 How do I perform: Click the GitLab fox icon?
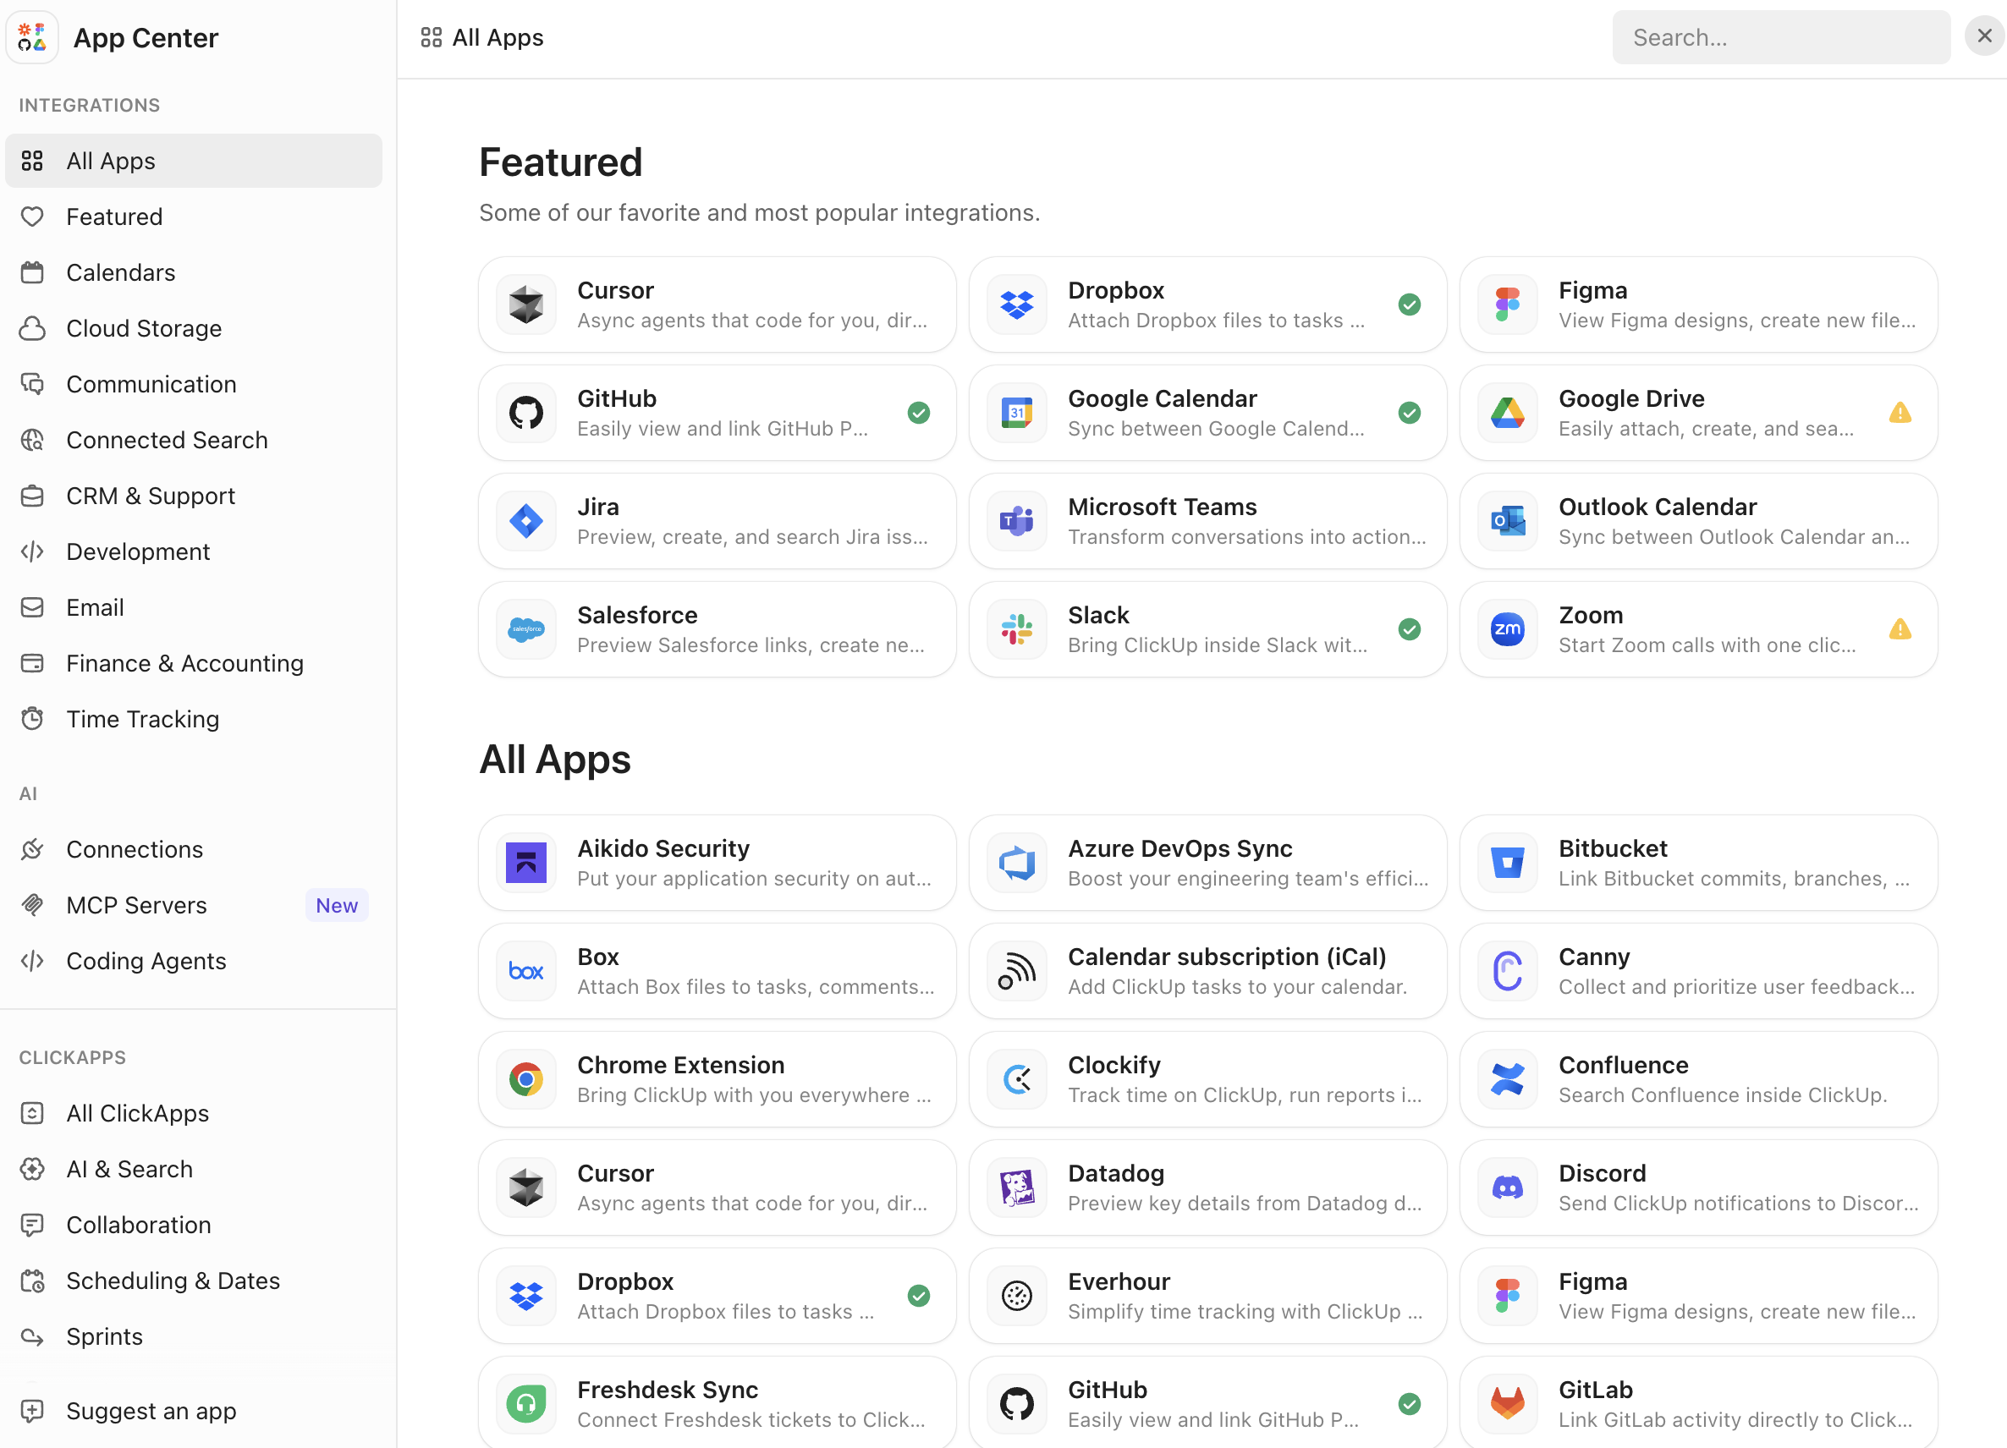[x=1507, y=1404]
